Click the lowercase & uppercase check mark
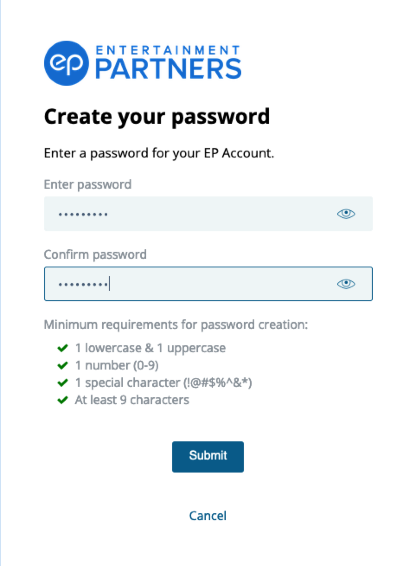Viewport: 416px width, 566px height. (x=63, y=348)
